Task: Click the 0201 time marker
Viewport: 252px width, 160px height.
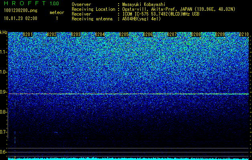Action: point(28,34)
